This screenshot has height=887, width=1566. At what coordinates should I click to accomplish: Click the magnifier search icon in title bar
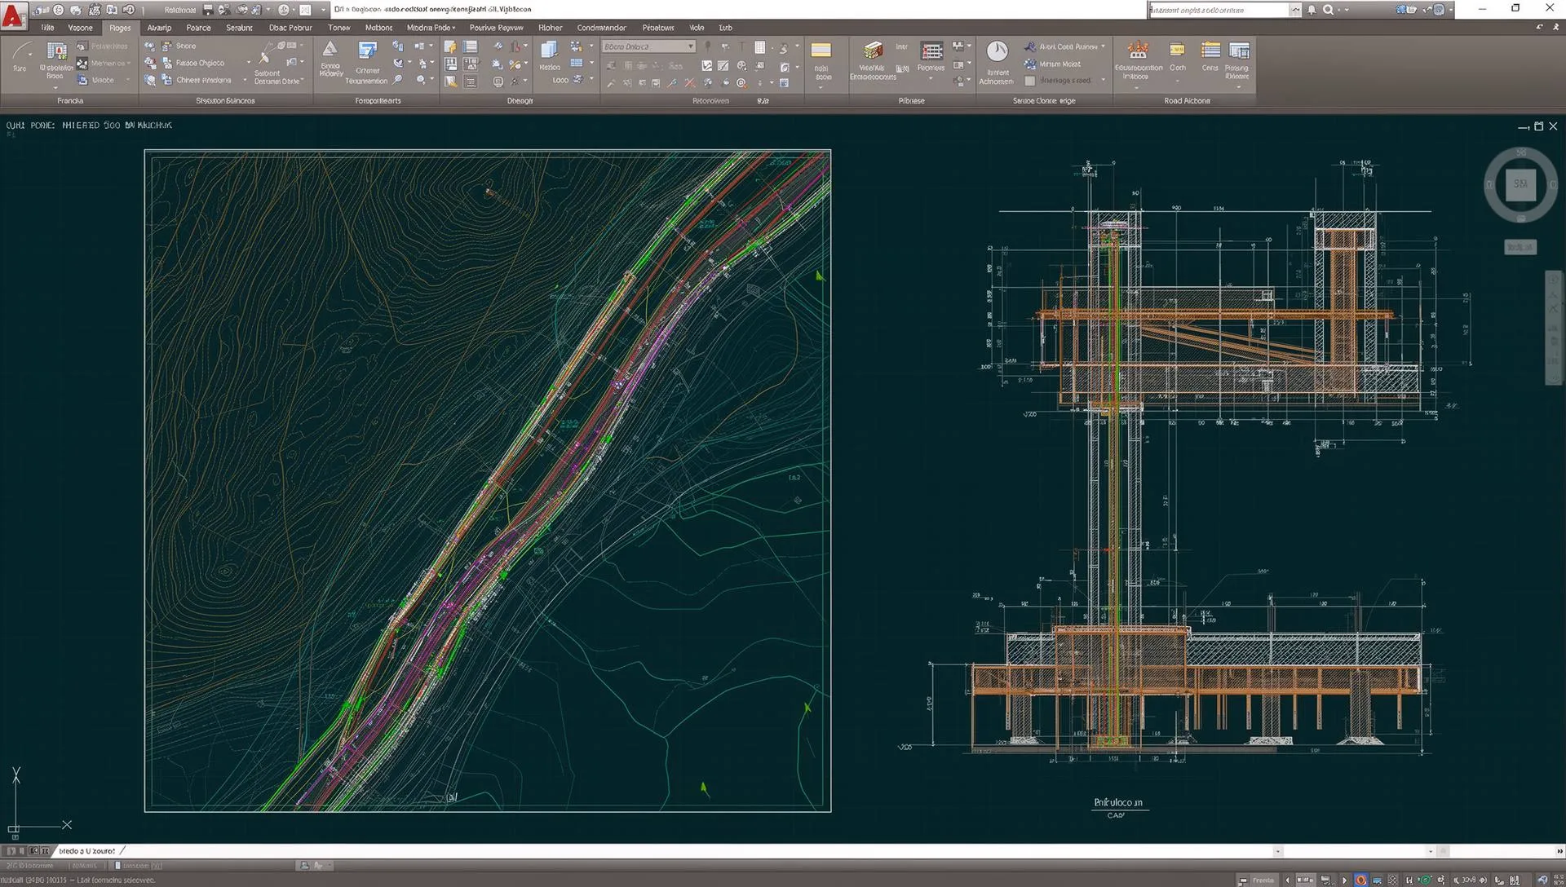pos(1329,10)
